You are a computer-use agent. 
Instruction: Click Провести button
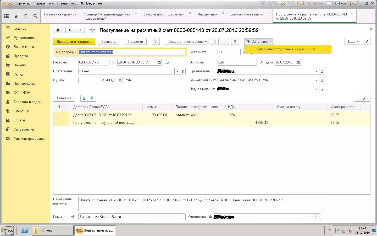tap(135, 41)
